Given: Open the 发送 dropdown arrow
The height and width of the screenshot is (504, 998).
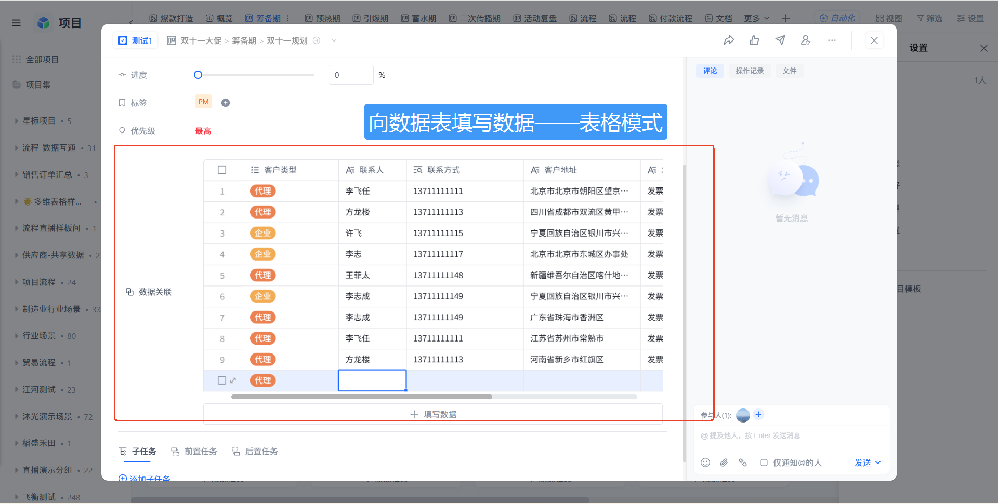Looking at the screenshot, I should coord(878,462).
